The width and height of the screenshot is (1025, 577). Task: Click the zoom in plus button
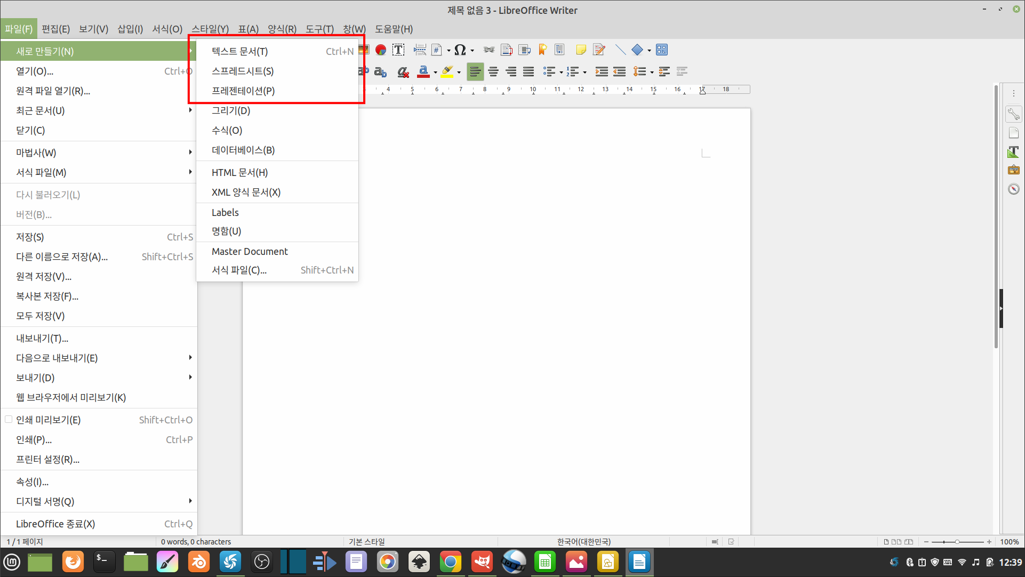click(989, 542)
